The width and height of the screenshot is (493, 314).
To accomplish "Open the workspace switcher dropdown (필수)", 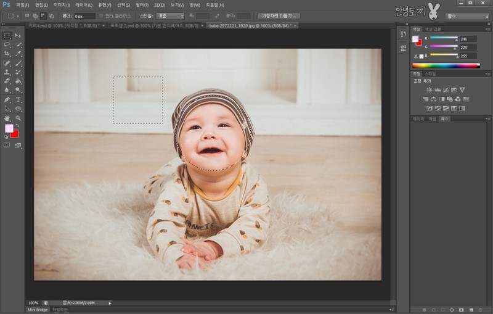I will (x=467, y=16).
